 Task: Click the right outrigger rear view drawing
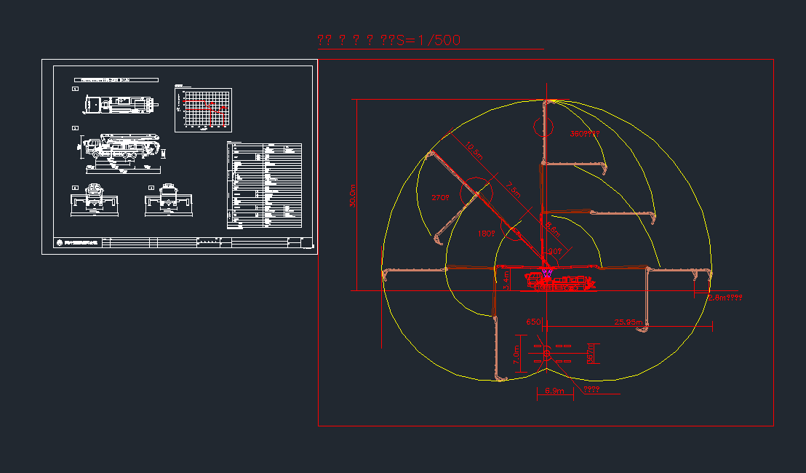(169, 200)
